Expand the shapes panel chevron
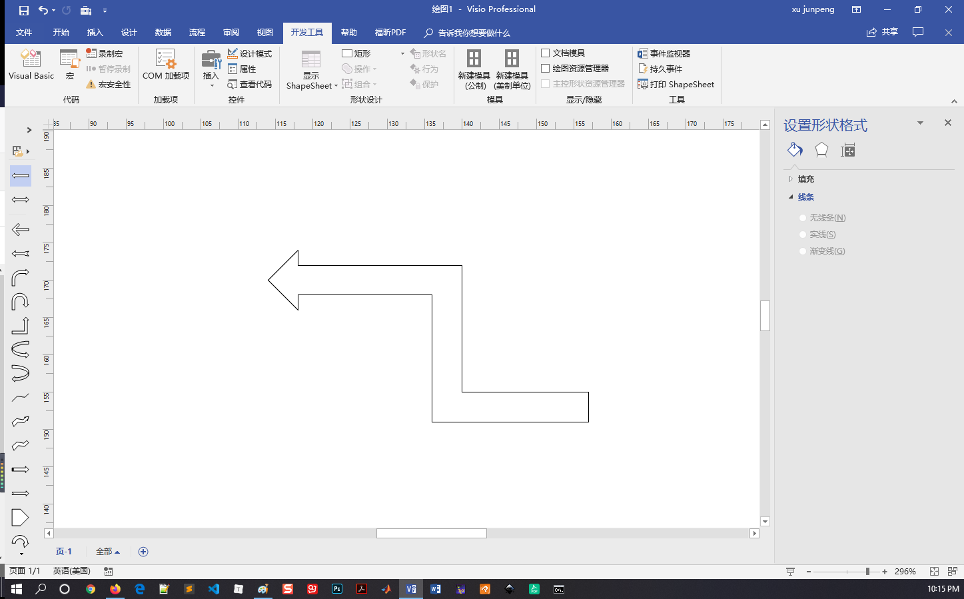This screenshot has width=964, height=599. click(29, 130)
